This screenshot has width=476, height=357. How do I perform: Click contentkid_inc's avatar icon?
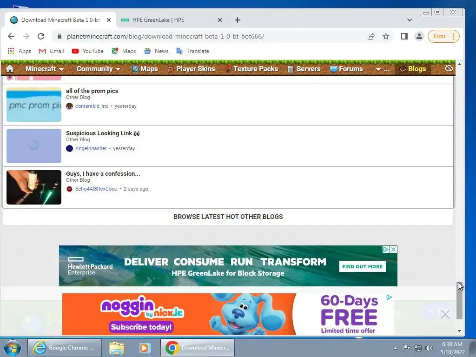pyautogui.click(x=70, y=106)
